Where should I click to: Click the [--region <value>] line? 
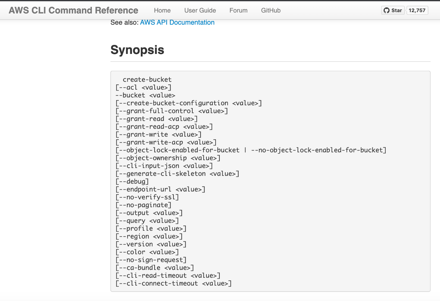(x=149, y=236)
